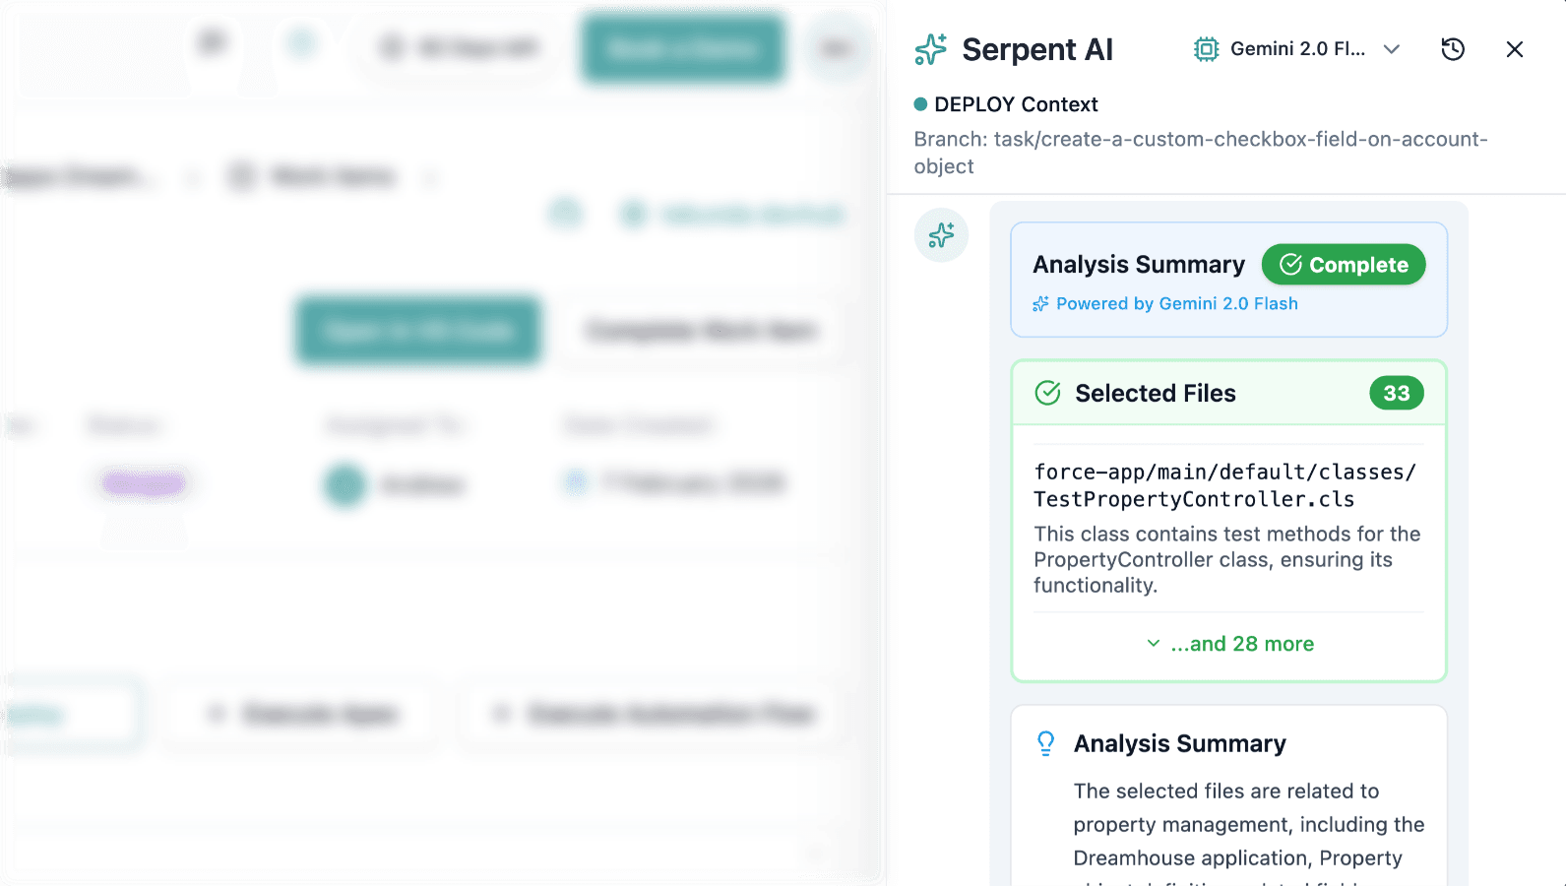This screenshot has width=1566, height=886.
Task: Click the Serpent AI sparkle logo
Action: (x=930, y=49)
